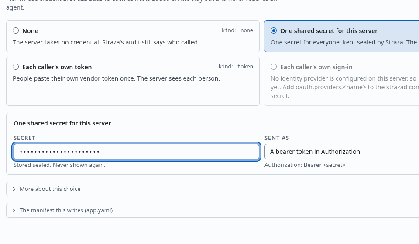Click the 'kind: none' label

237,30
